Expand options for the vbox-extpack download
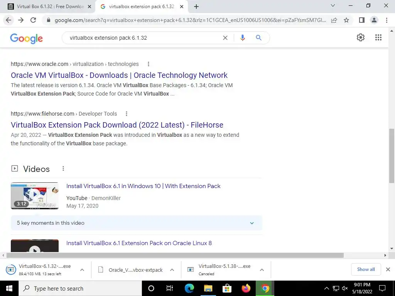This screenshot has height=296, width=395. 172,270
